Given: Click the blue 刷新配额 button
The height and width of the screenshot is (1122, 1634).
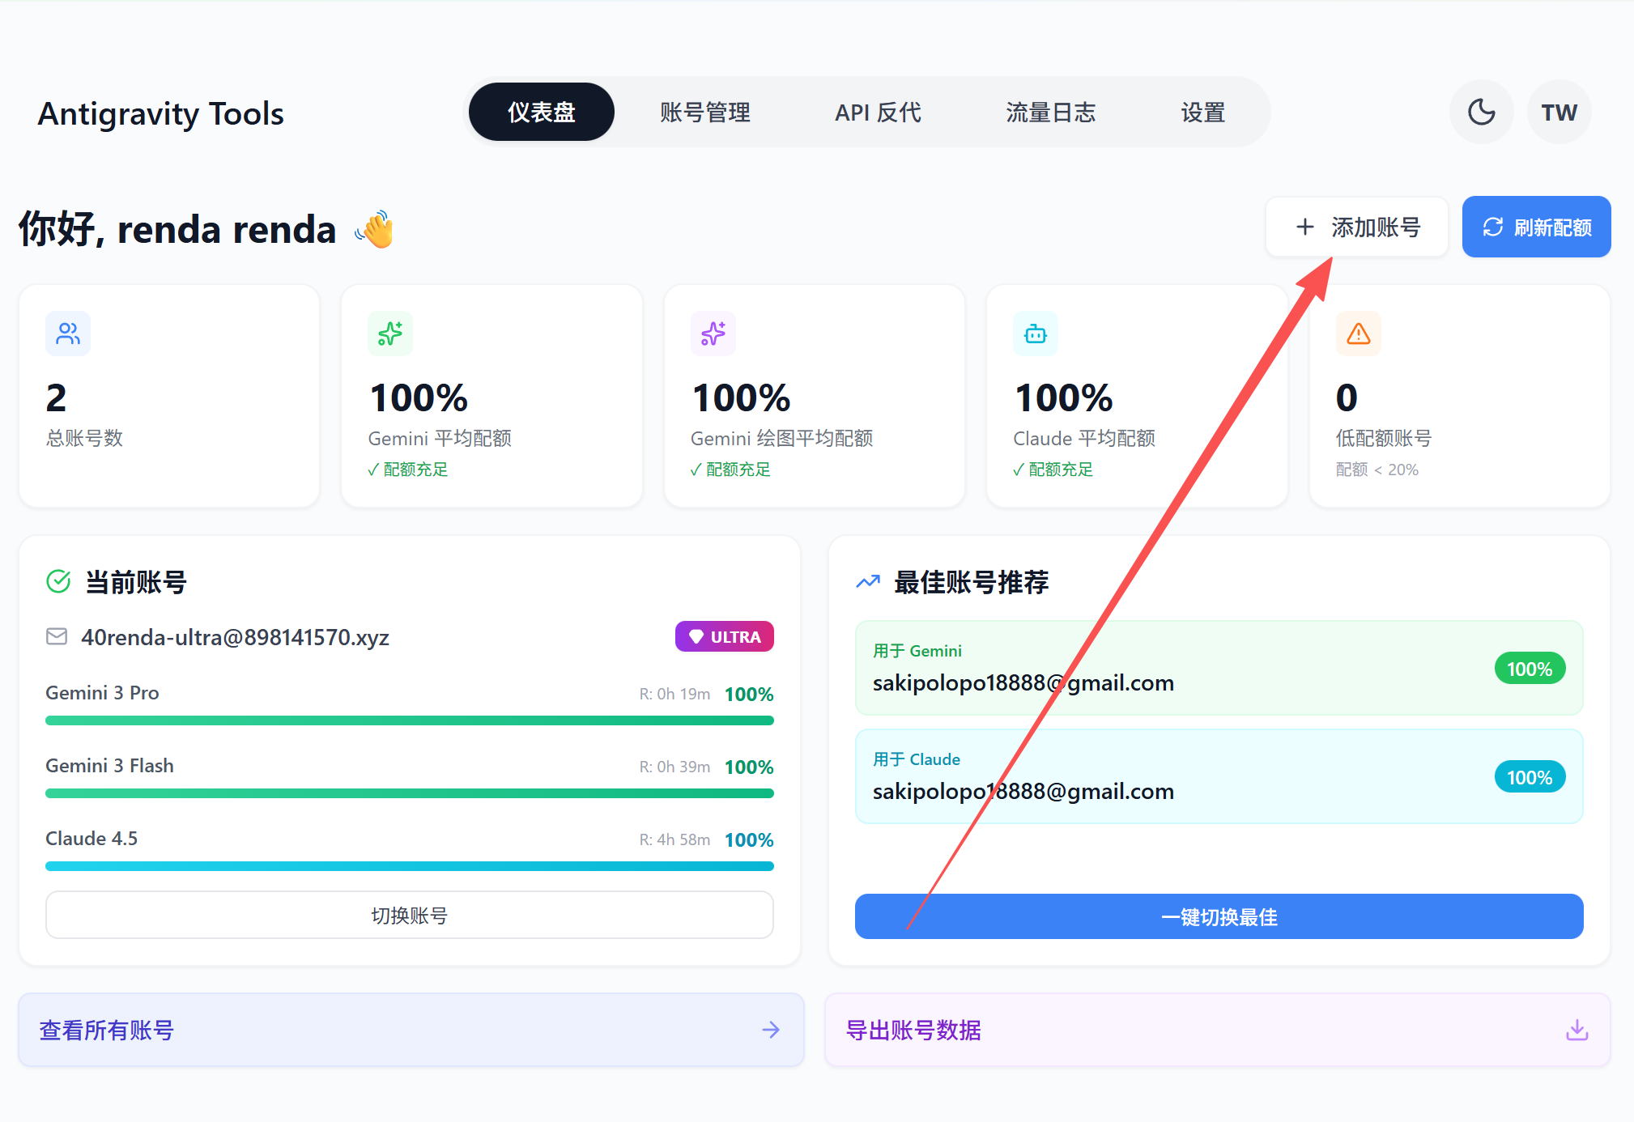Looking at the screenshot, I should pos(1536,227).
